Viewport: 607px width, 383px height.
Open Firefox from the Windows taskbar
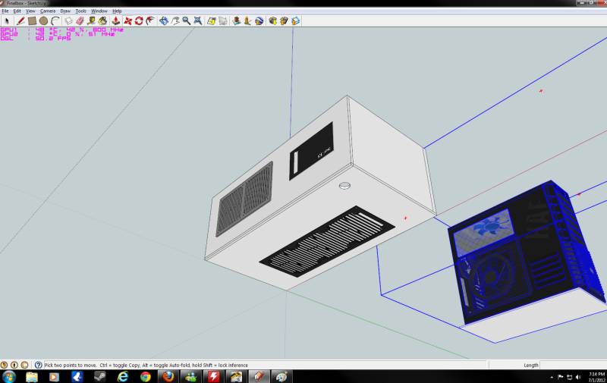click(168, 376)
